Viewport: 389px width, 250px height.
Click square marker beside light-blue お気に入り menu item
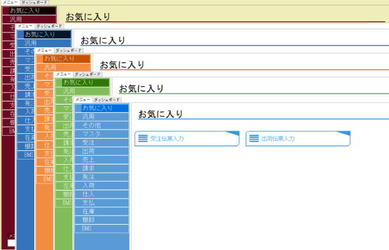(78, 108)
